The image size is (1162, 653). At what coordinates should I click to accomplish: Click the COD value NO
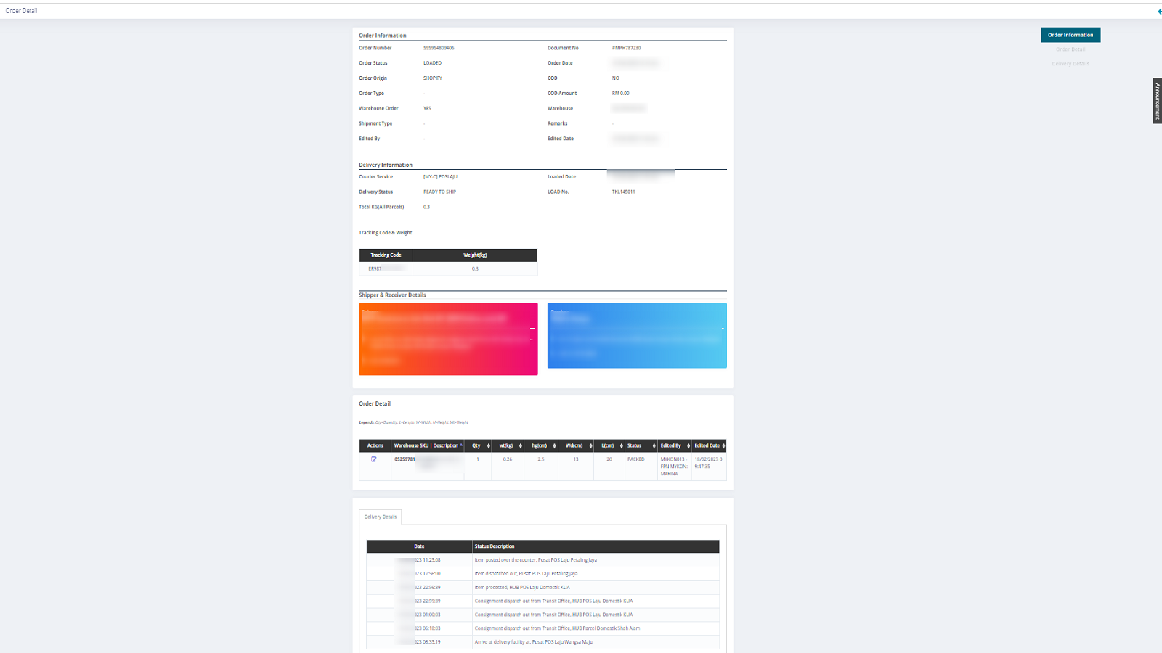[615, 78]
